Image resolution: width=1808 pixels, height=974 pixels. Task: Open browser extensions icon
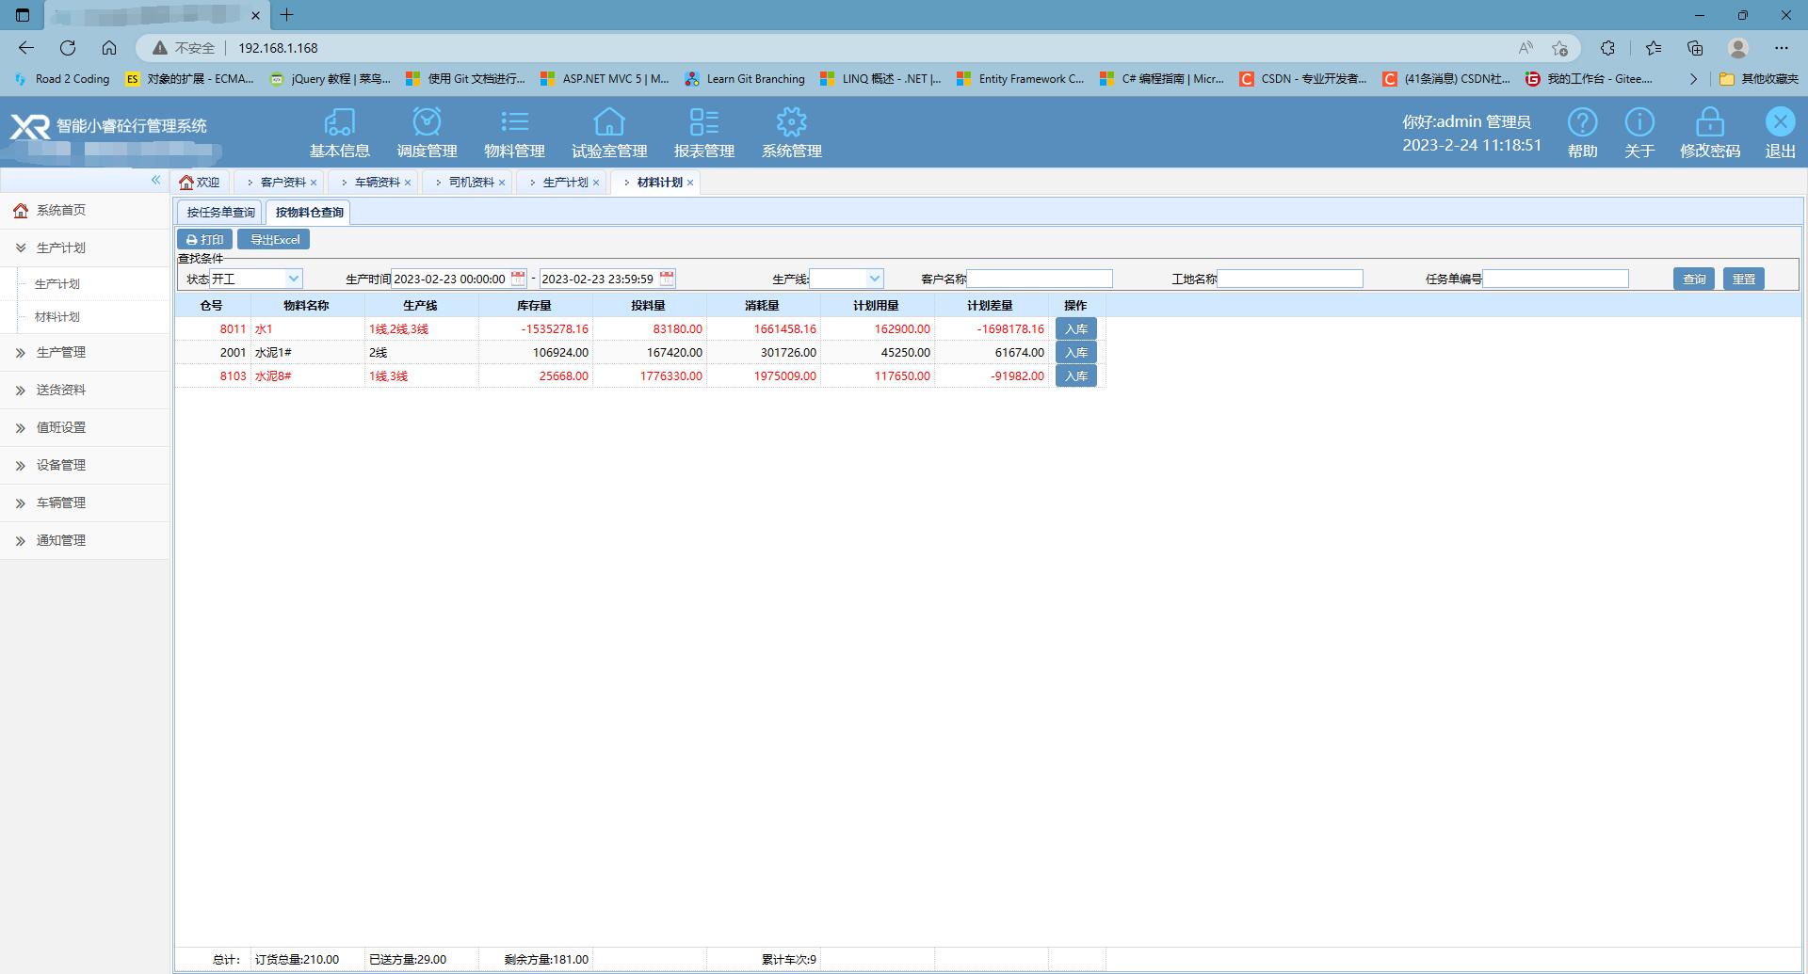[1607, 48]
